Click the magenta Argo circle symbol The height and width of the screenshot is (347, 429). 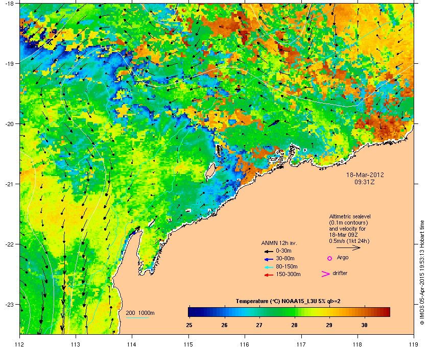[330, 258]
